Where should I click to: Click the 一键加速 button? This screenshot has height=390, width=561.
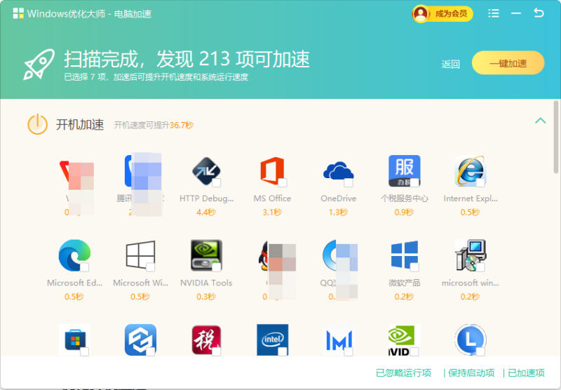pyautogui.click(x=508, y=63)
